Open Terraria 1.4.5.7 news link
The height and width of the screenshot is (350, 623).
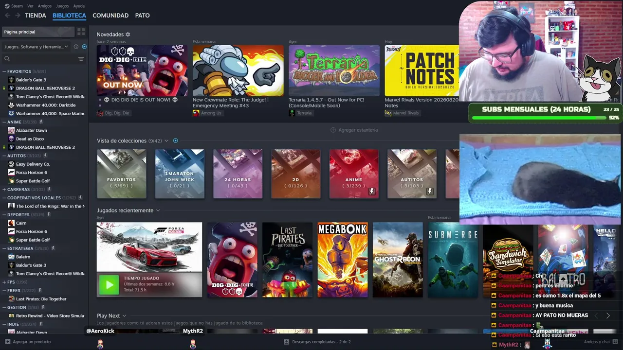(x=326, y=103)
